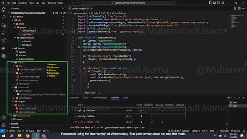Expand the node_modules folder
Image resolution: width=247 pixels, height=139 pixels.
coord(11,116)
